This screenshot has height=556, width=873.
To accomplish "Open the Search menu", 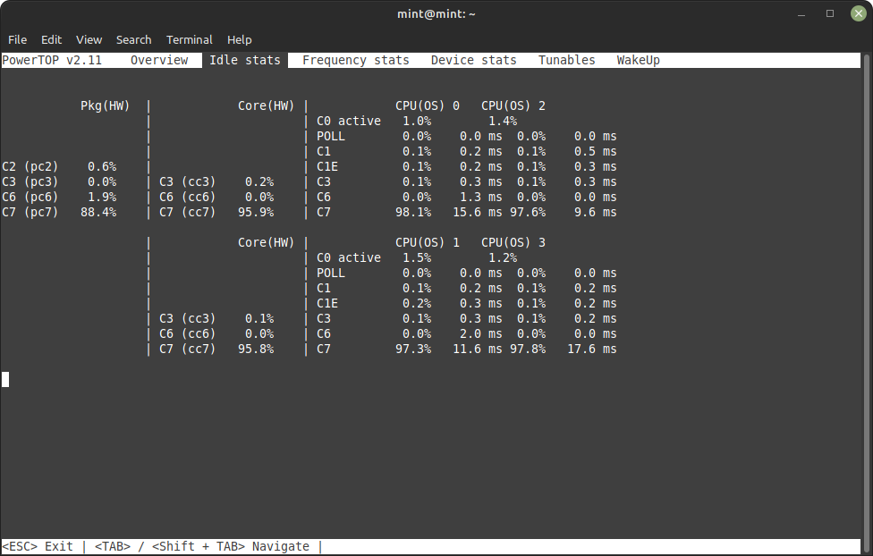I will [x=133, y=39].
